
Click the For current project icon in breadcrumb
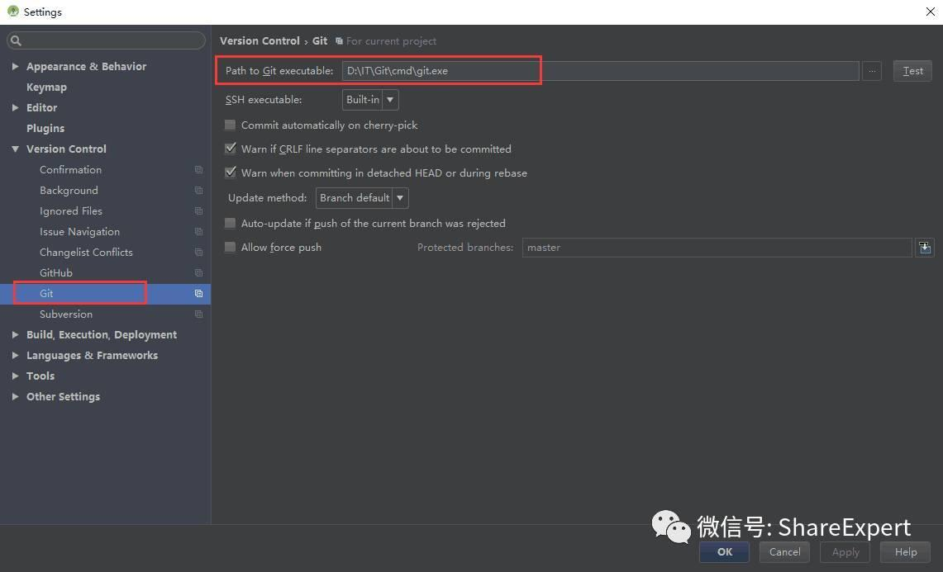click(x=339, y=41)
